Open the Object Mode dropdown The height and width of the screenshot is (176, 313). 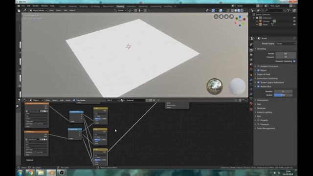38,10
